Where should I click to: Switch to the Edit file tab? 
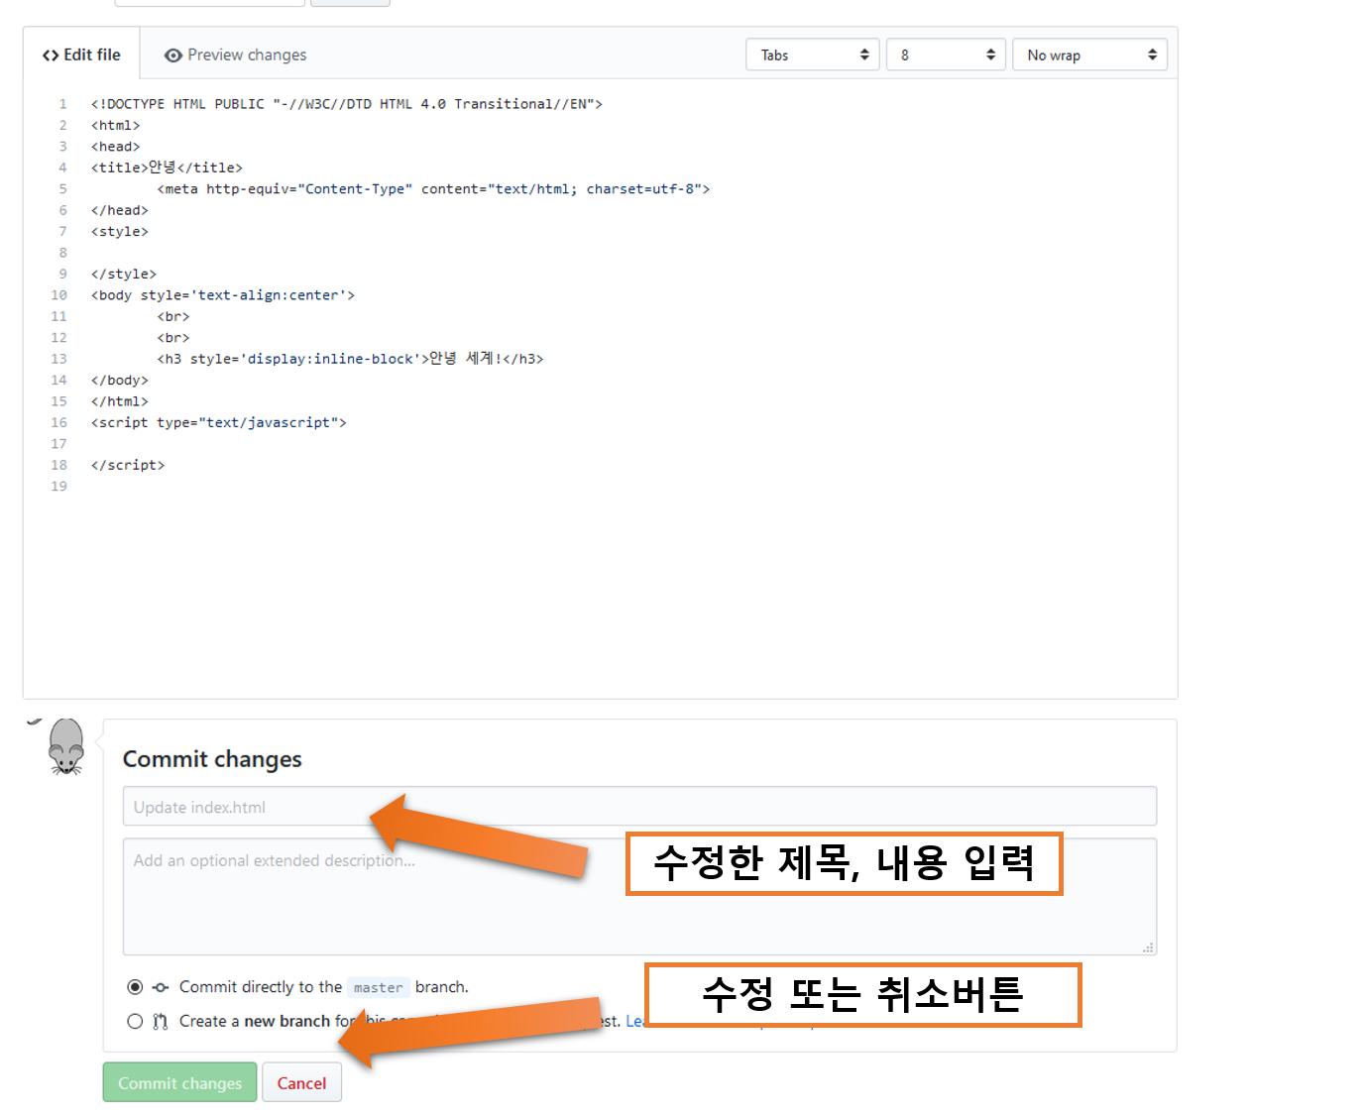pos(81,55)
